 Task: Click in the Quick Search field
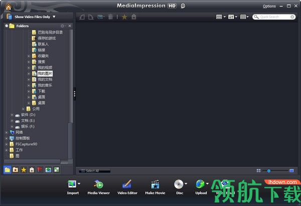[x=274, y=17]
